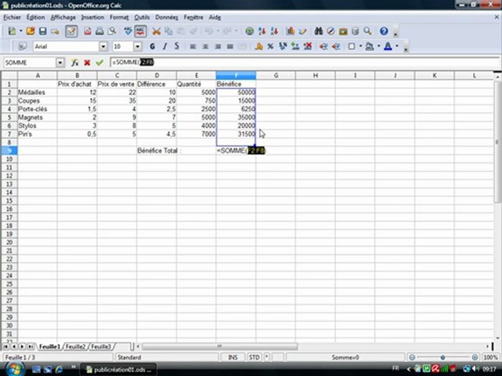
Task: Click the Zoom magnifier icon
Action: (x=368, y=31)
